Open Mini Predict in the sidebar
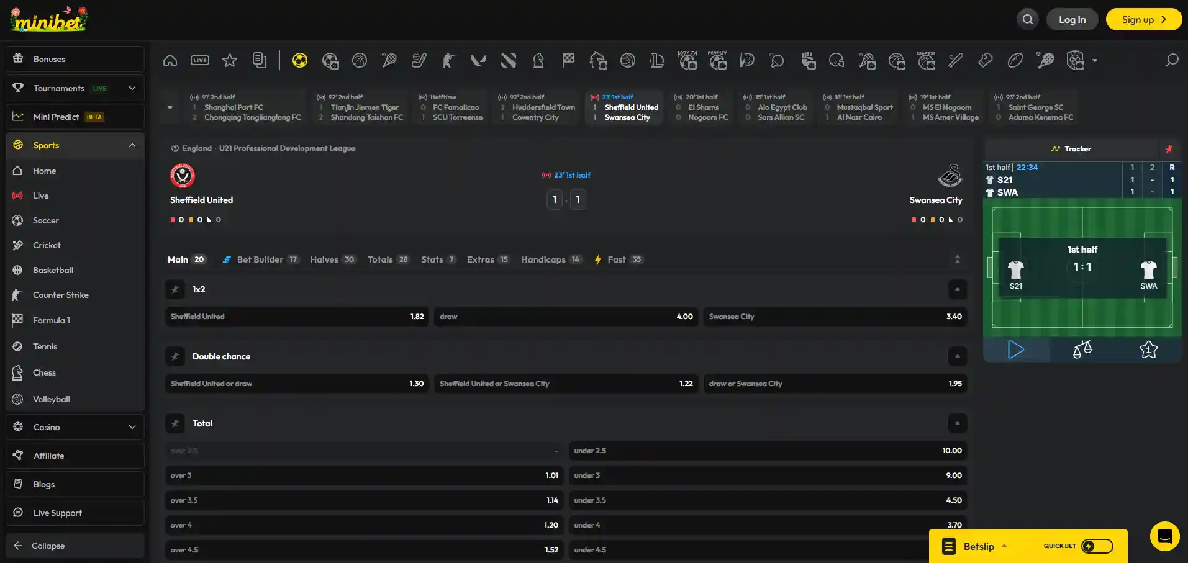 tap(75, 117)
